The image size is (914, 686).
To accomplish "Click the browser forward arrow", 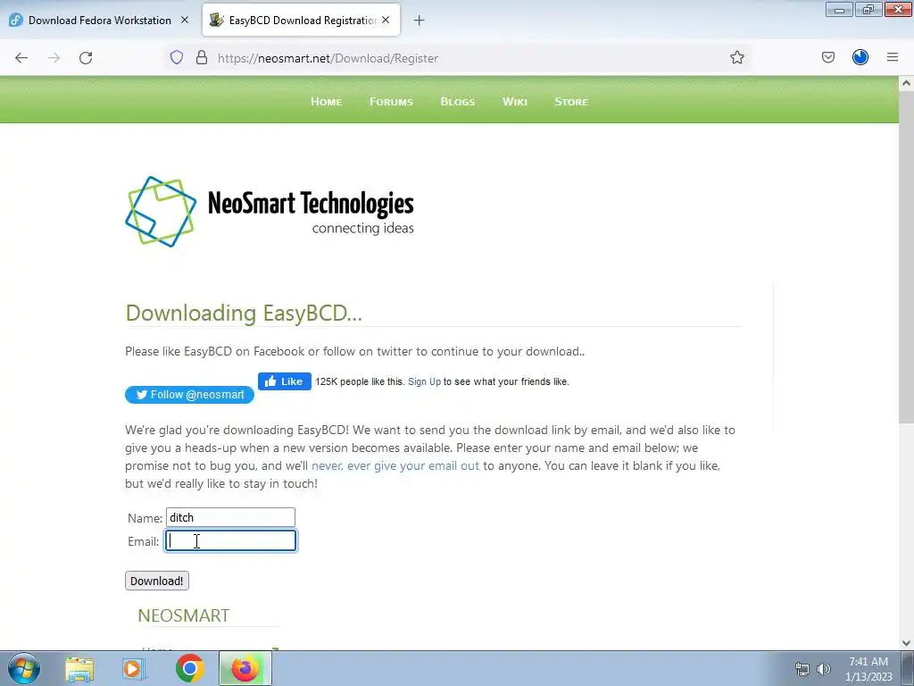I will [54, 58].
